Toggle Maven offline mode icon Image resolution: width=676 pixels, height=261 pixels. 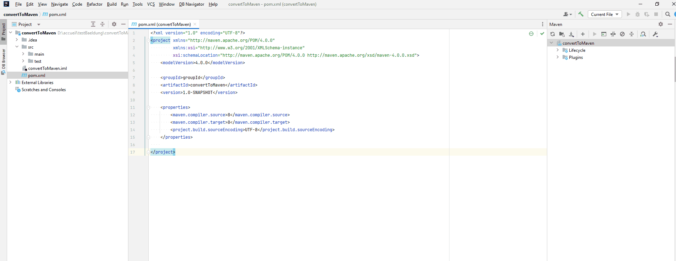pos(613,34)
